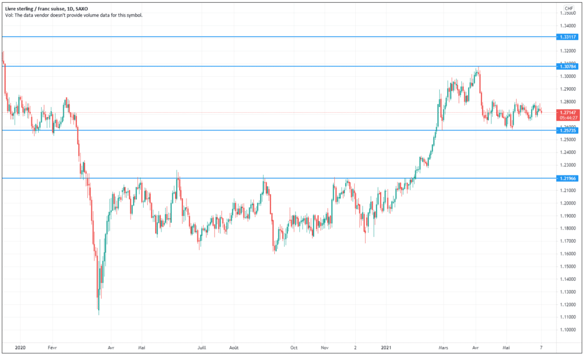Click the 1.20000 price axis label
The height and width of the screenshot is (356, 584).
[568, 203]
